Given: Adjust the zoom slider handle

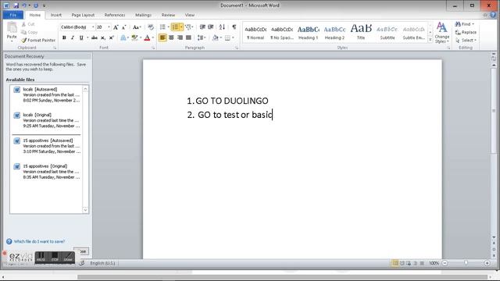Looking at the screenshot, I should (x=466, y=263).
